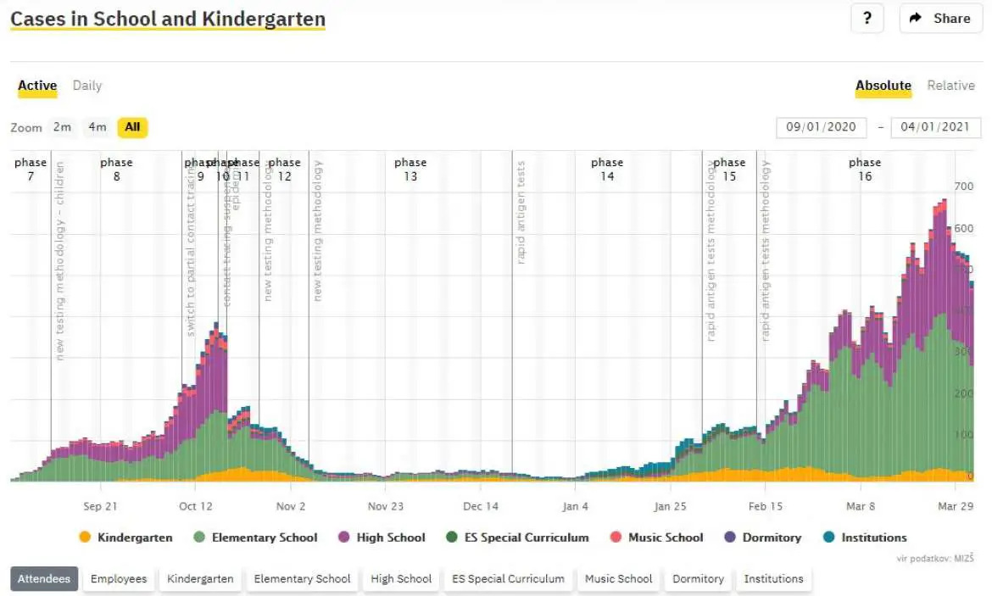Toggle the High School legend dot

click(343, 538)
